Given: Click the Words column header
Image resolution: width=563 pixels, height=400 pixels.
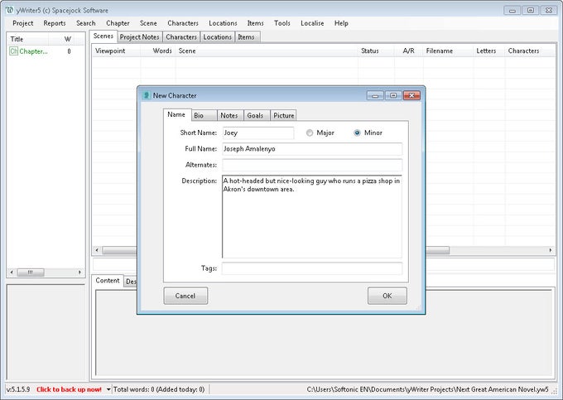Looking at the screenshot, I should click(x=158, y=51).
